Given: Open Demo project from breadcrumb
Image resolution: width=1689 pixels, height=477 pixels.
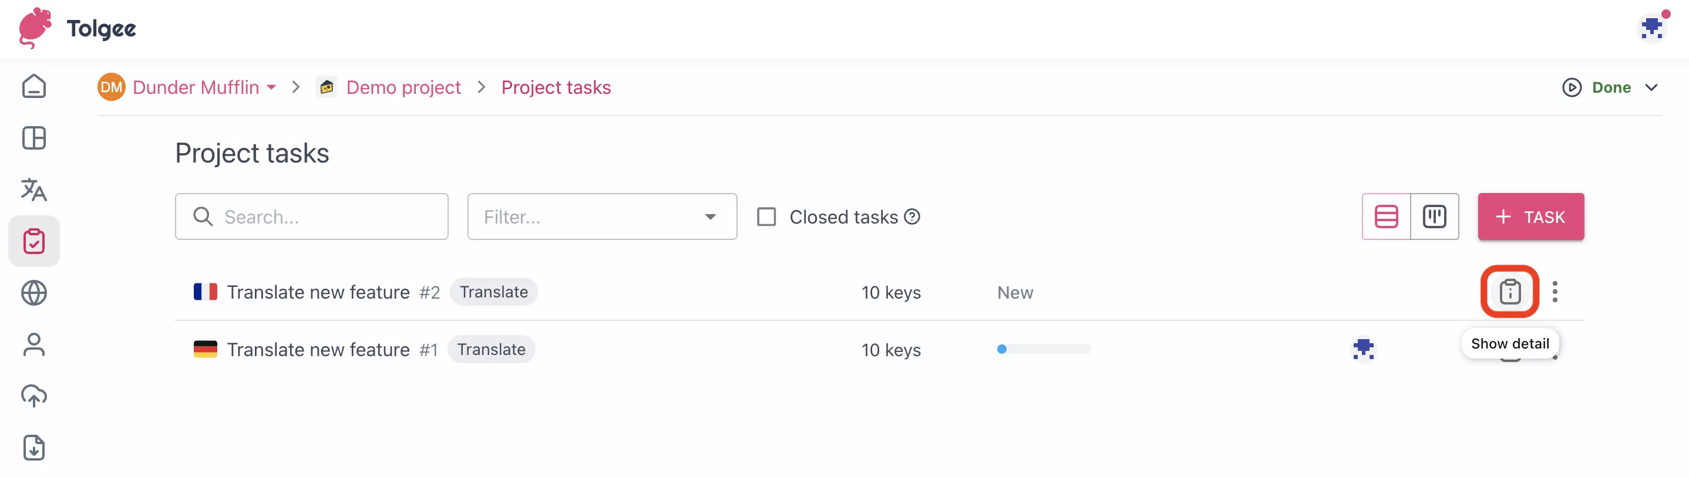Looking at the screenshot, I should [x=403, y=87].
